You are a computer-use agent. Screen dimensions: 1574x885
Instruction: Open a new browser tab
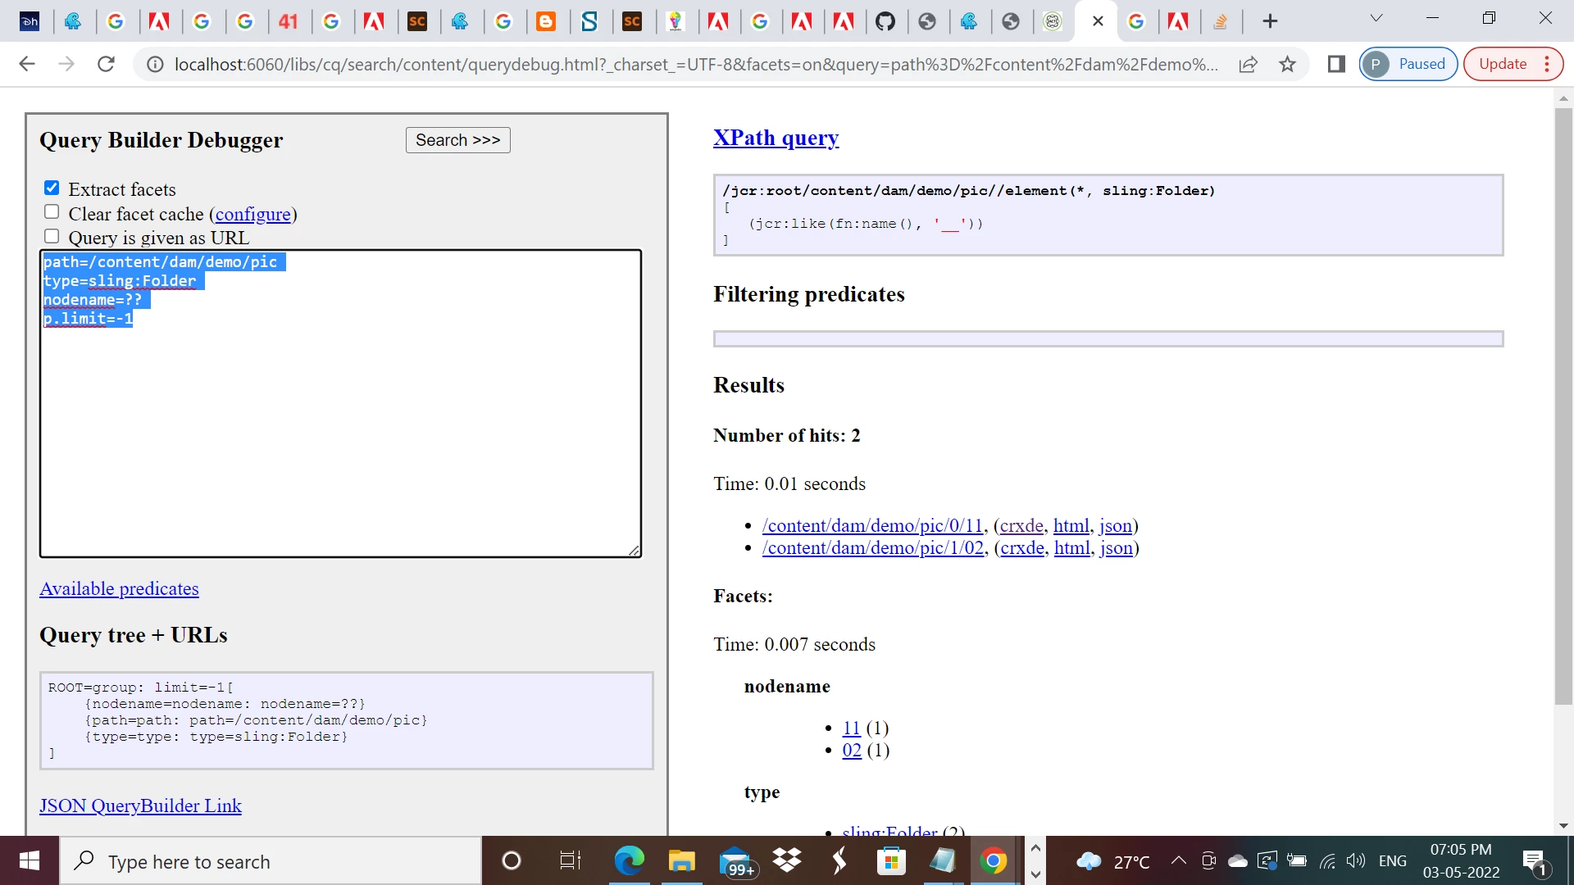tap(1270, 21)
